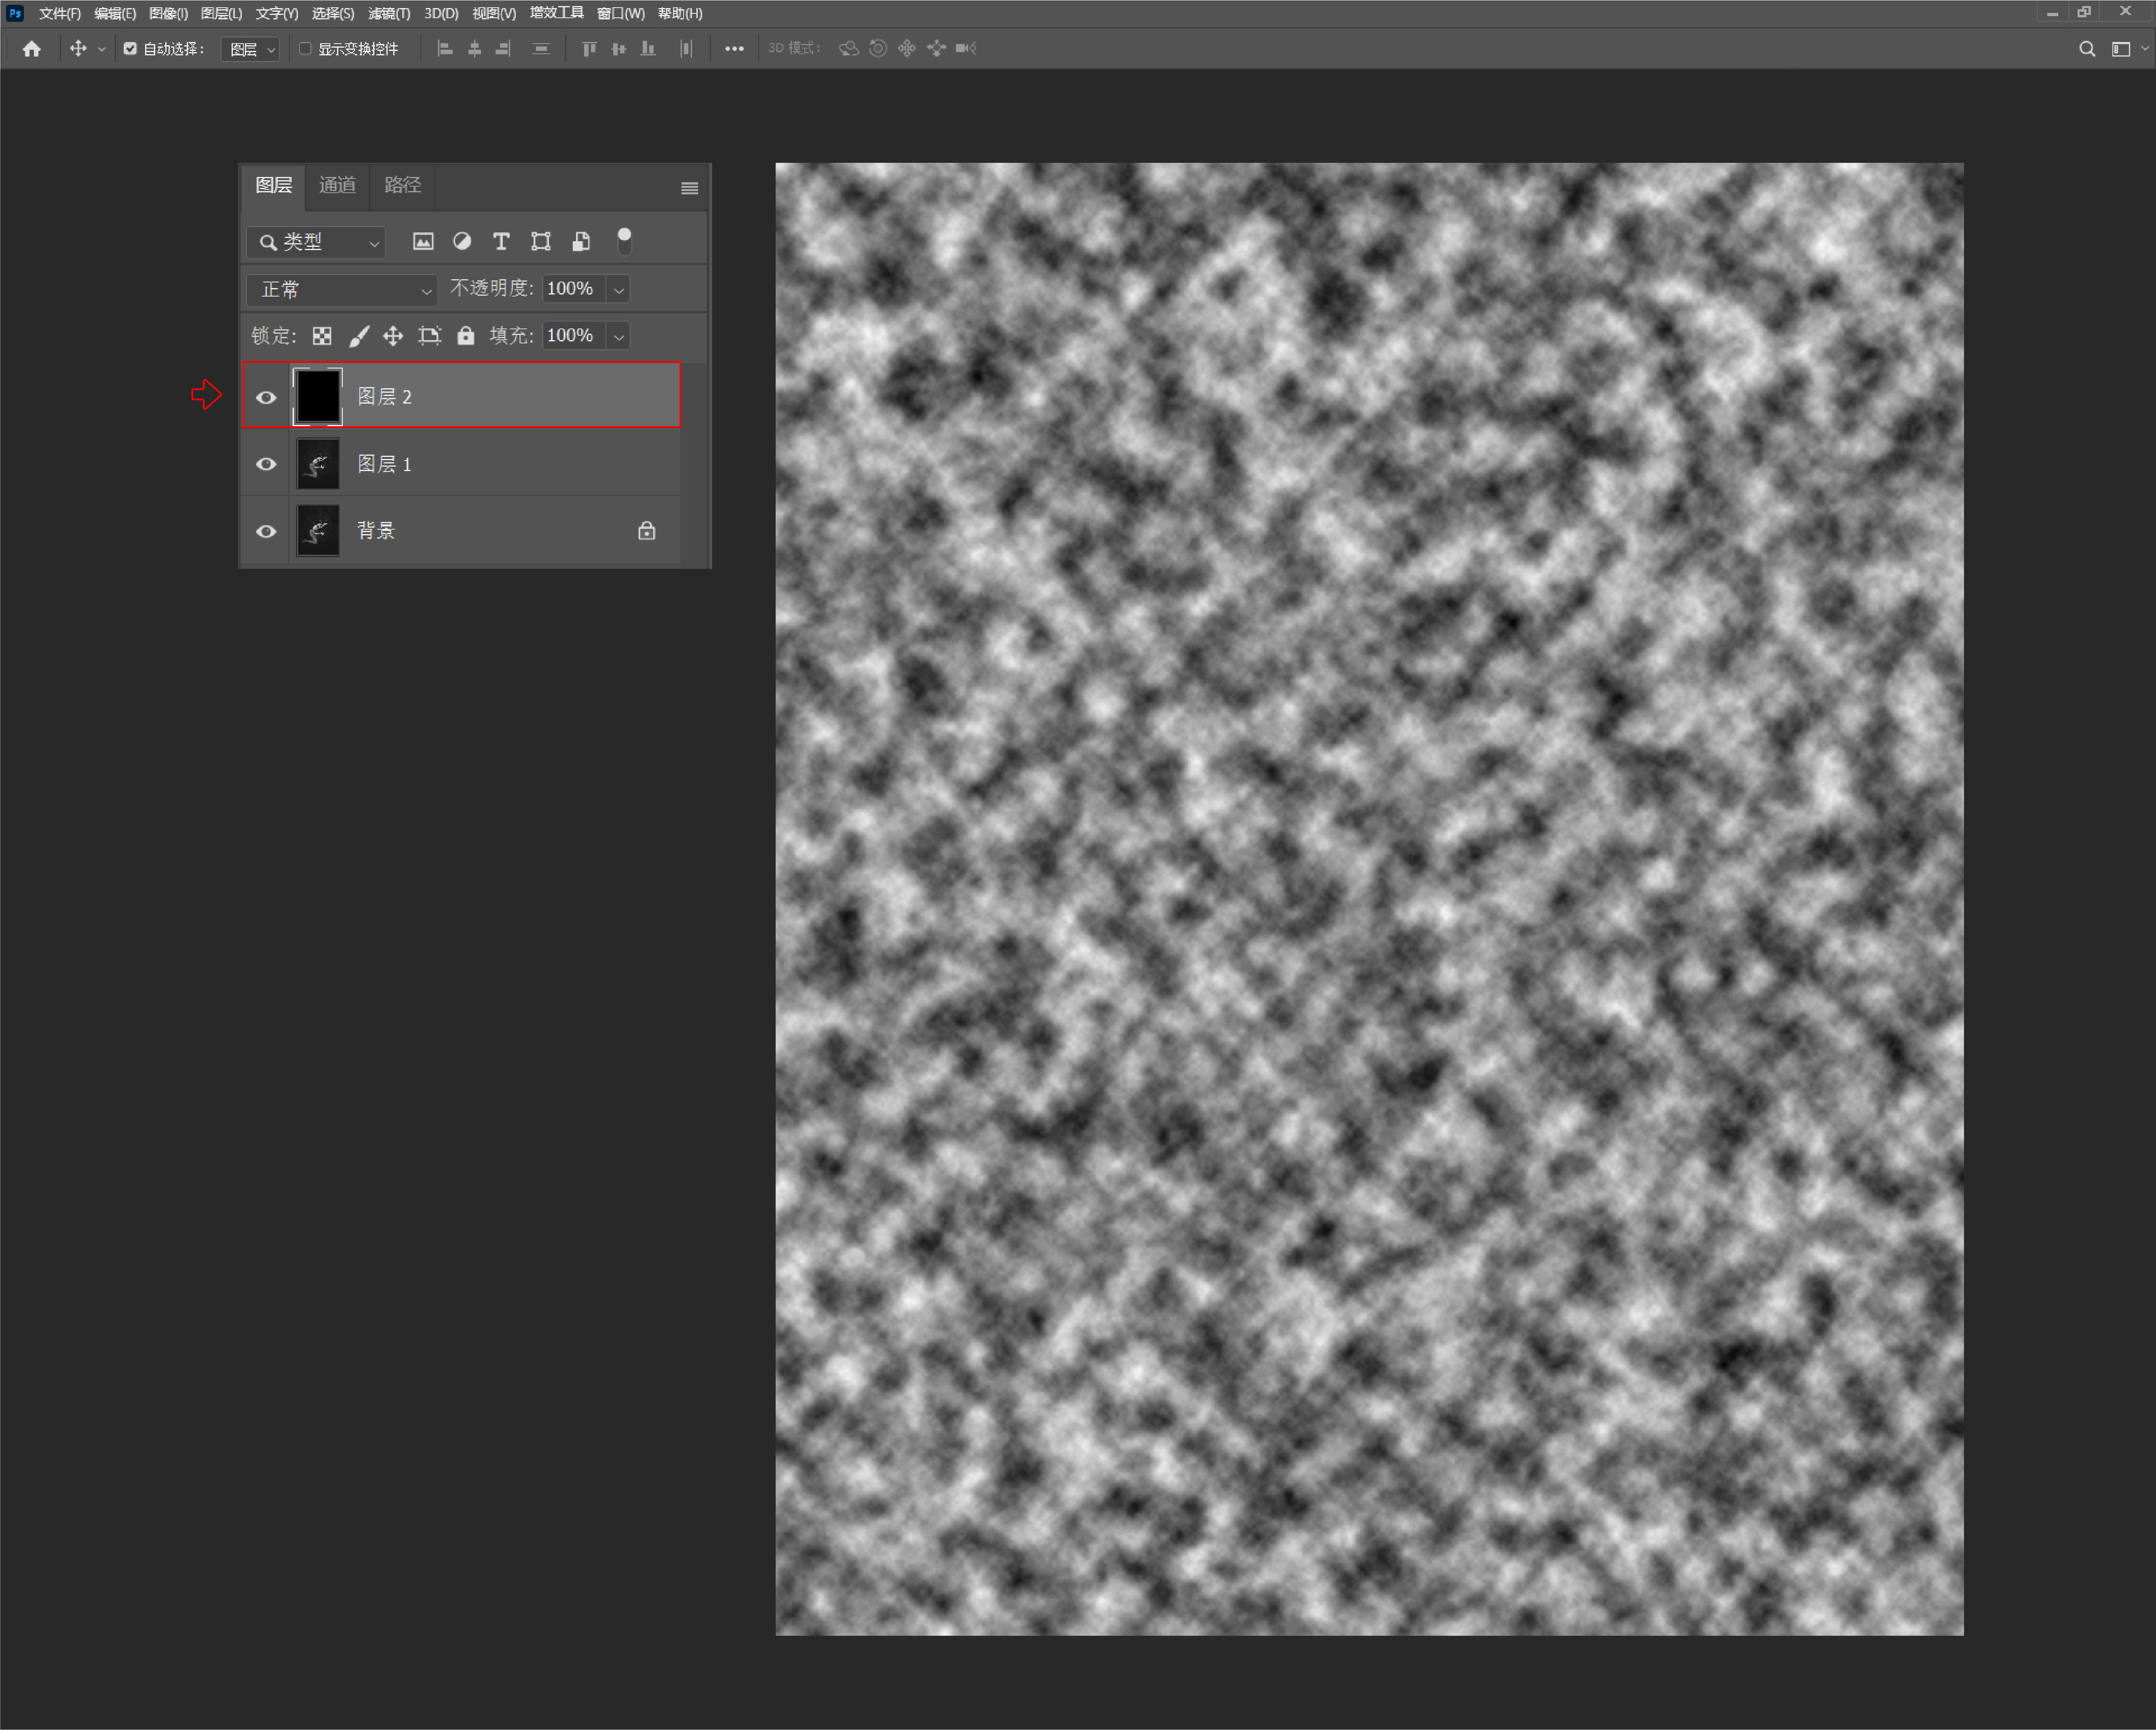This screenshot has width=2156, height=1730.
Task: Toggle lock all padlock button
Action: (x=466, y=336)
